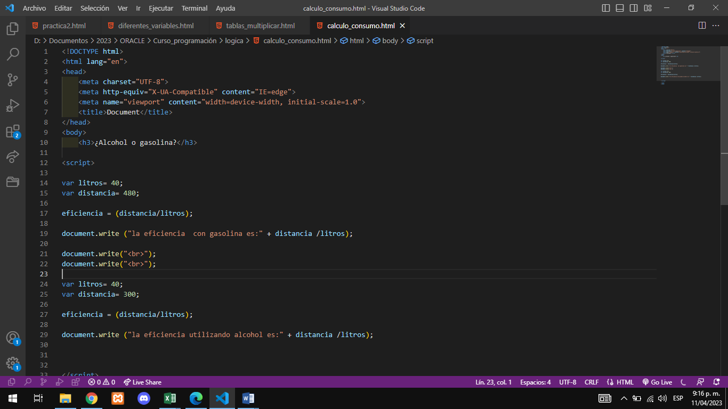Open the Source Control view

tap(13, 80)
